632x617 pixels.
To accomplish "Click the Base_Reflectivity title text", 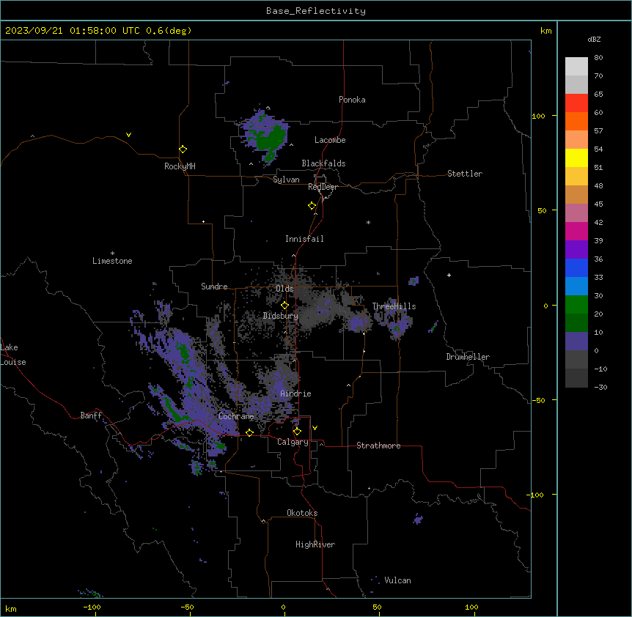I will click(x=316, y=11).
